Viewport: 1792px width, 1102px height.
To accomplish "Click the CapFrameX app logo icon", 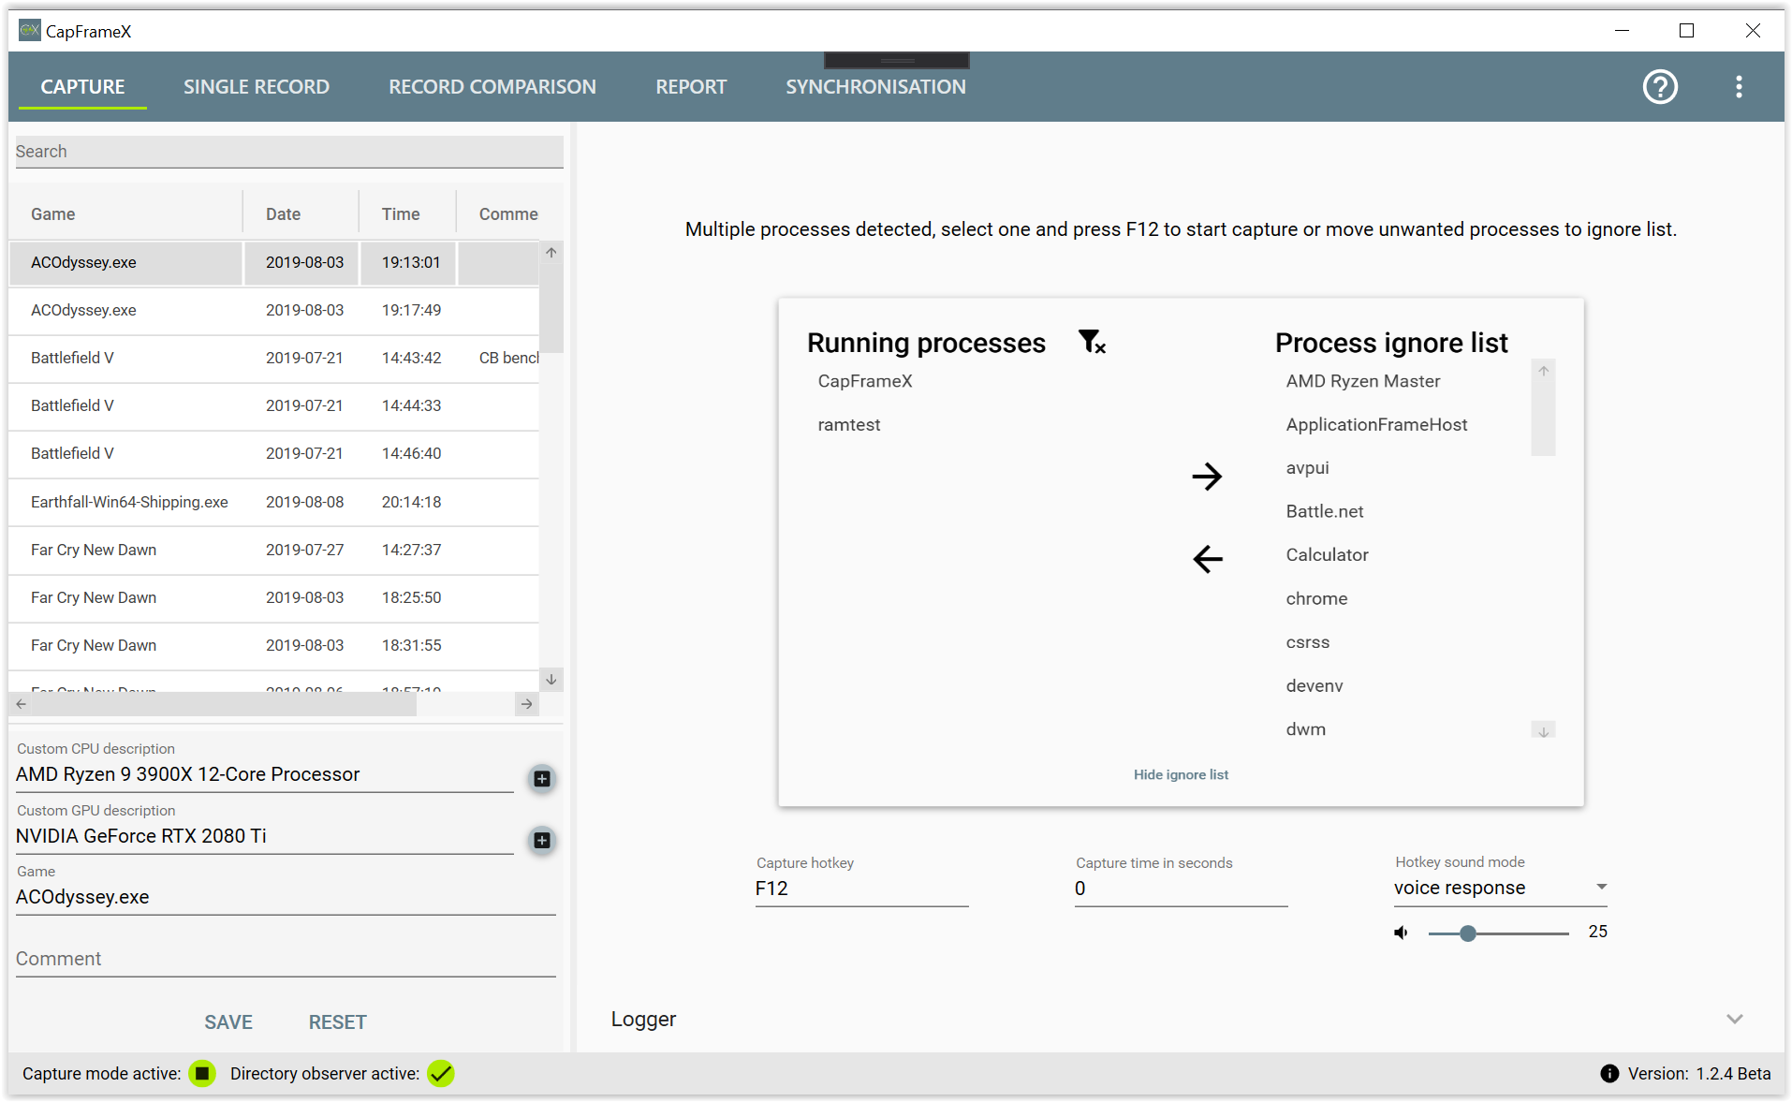I will click(x=30, y=31).
